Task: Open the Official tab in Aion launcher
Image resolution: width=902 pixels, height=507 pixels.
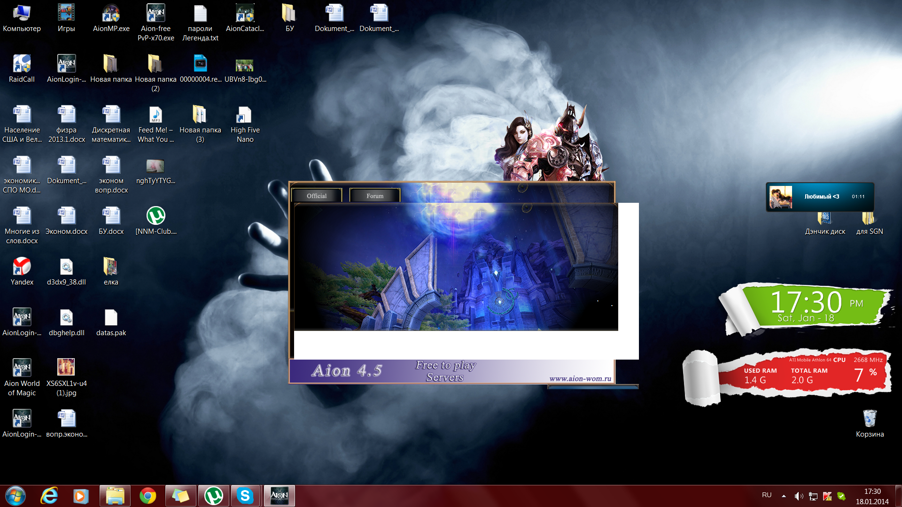Action: (317, 196)
